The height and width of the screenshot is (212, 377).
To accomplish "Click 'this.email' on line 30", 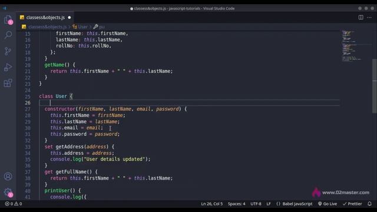I will tap(64, 128).
